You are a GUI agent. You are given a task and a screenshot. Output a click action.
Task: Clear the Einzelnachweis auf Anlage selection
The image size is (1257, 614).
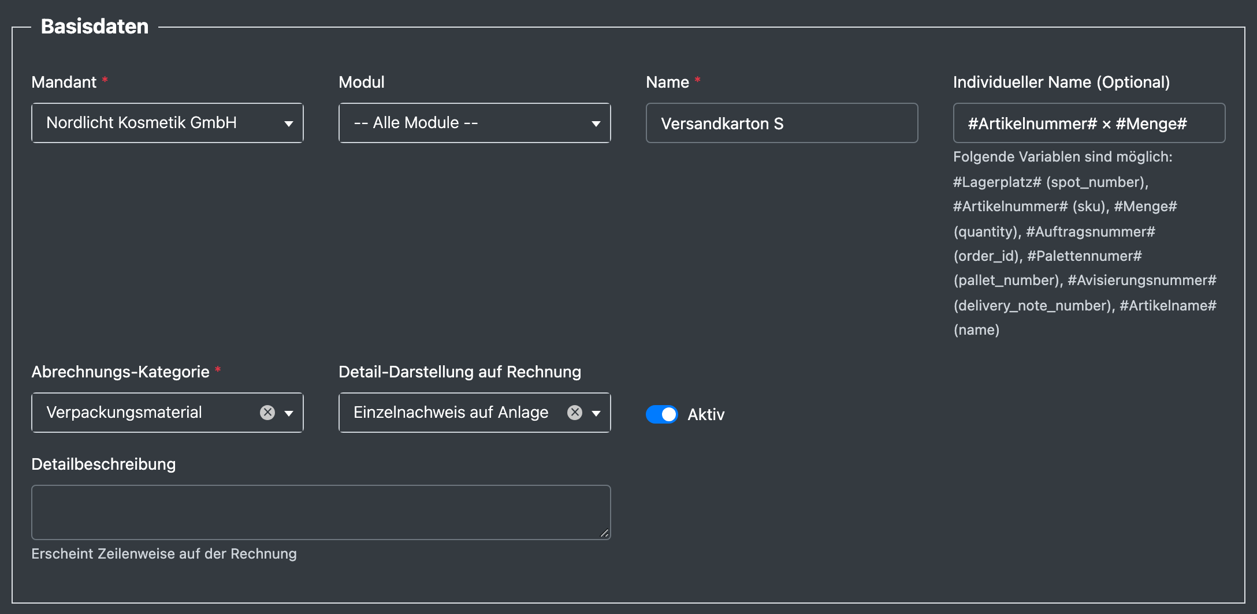(575, 413)
